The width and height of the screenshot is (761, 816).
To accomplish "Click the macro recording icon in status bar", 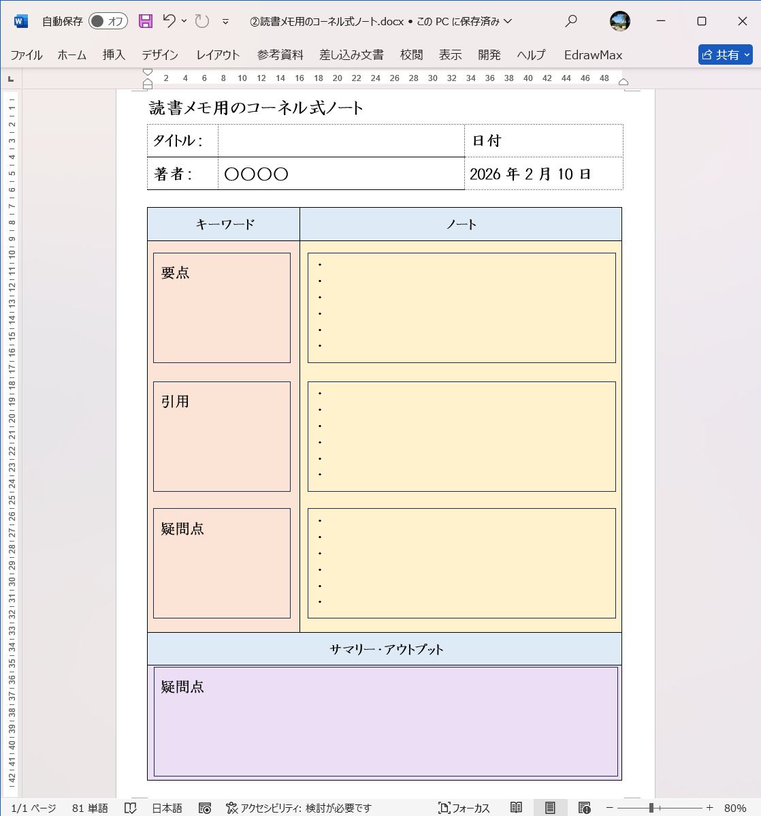I will click(205, 807).
